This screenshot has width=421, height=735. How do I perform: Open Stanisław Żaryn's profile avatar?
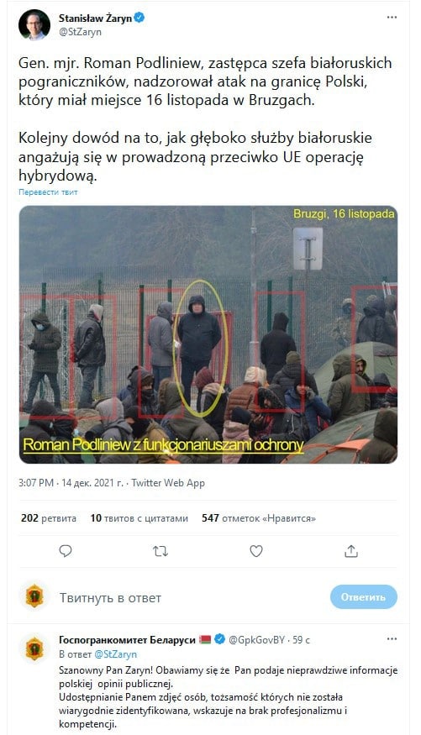coord(34,24)
